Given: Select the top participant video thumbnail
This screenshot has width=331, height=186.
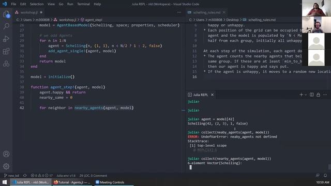Looking at the screenshot, I should (x=316, y=8).
